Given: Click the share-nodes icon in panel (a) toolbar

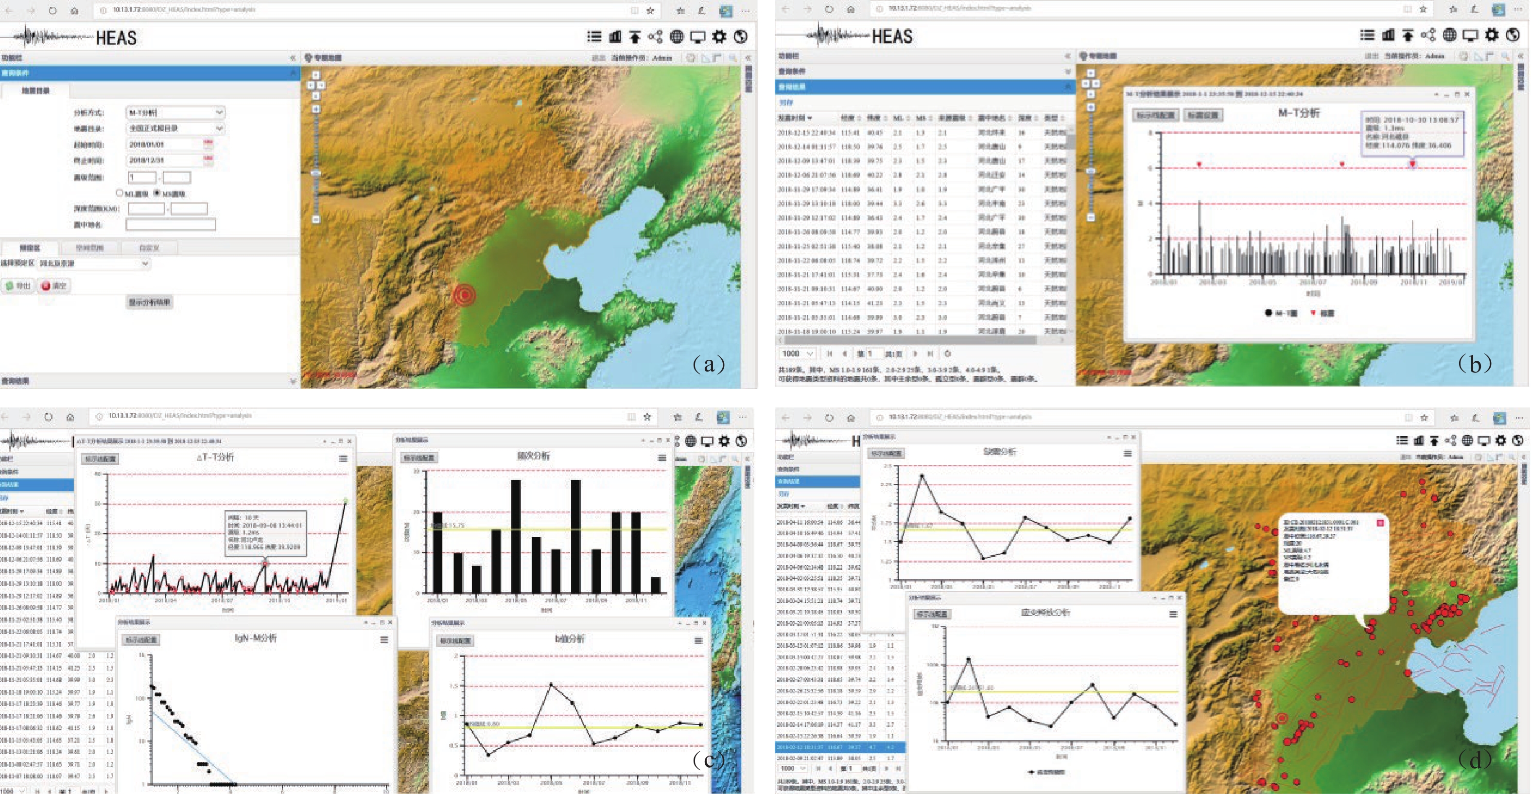Looking at the screenshot, I should tap(655, 37).
